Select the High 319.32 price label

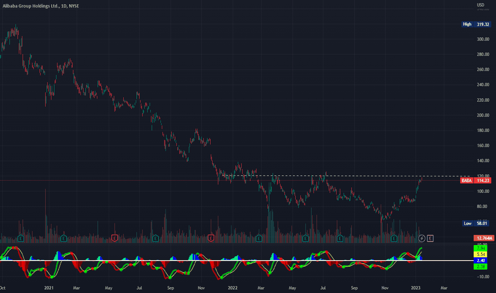pos(476,24)
